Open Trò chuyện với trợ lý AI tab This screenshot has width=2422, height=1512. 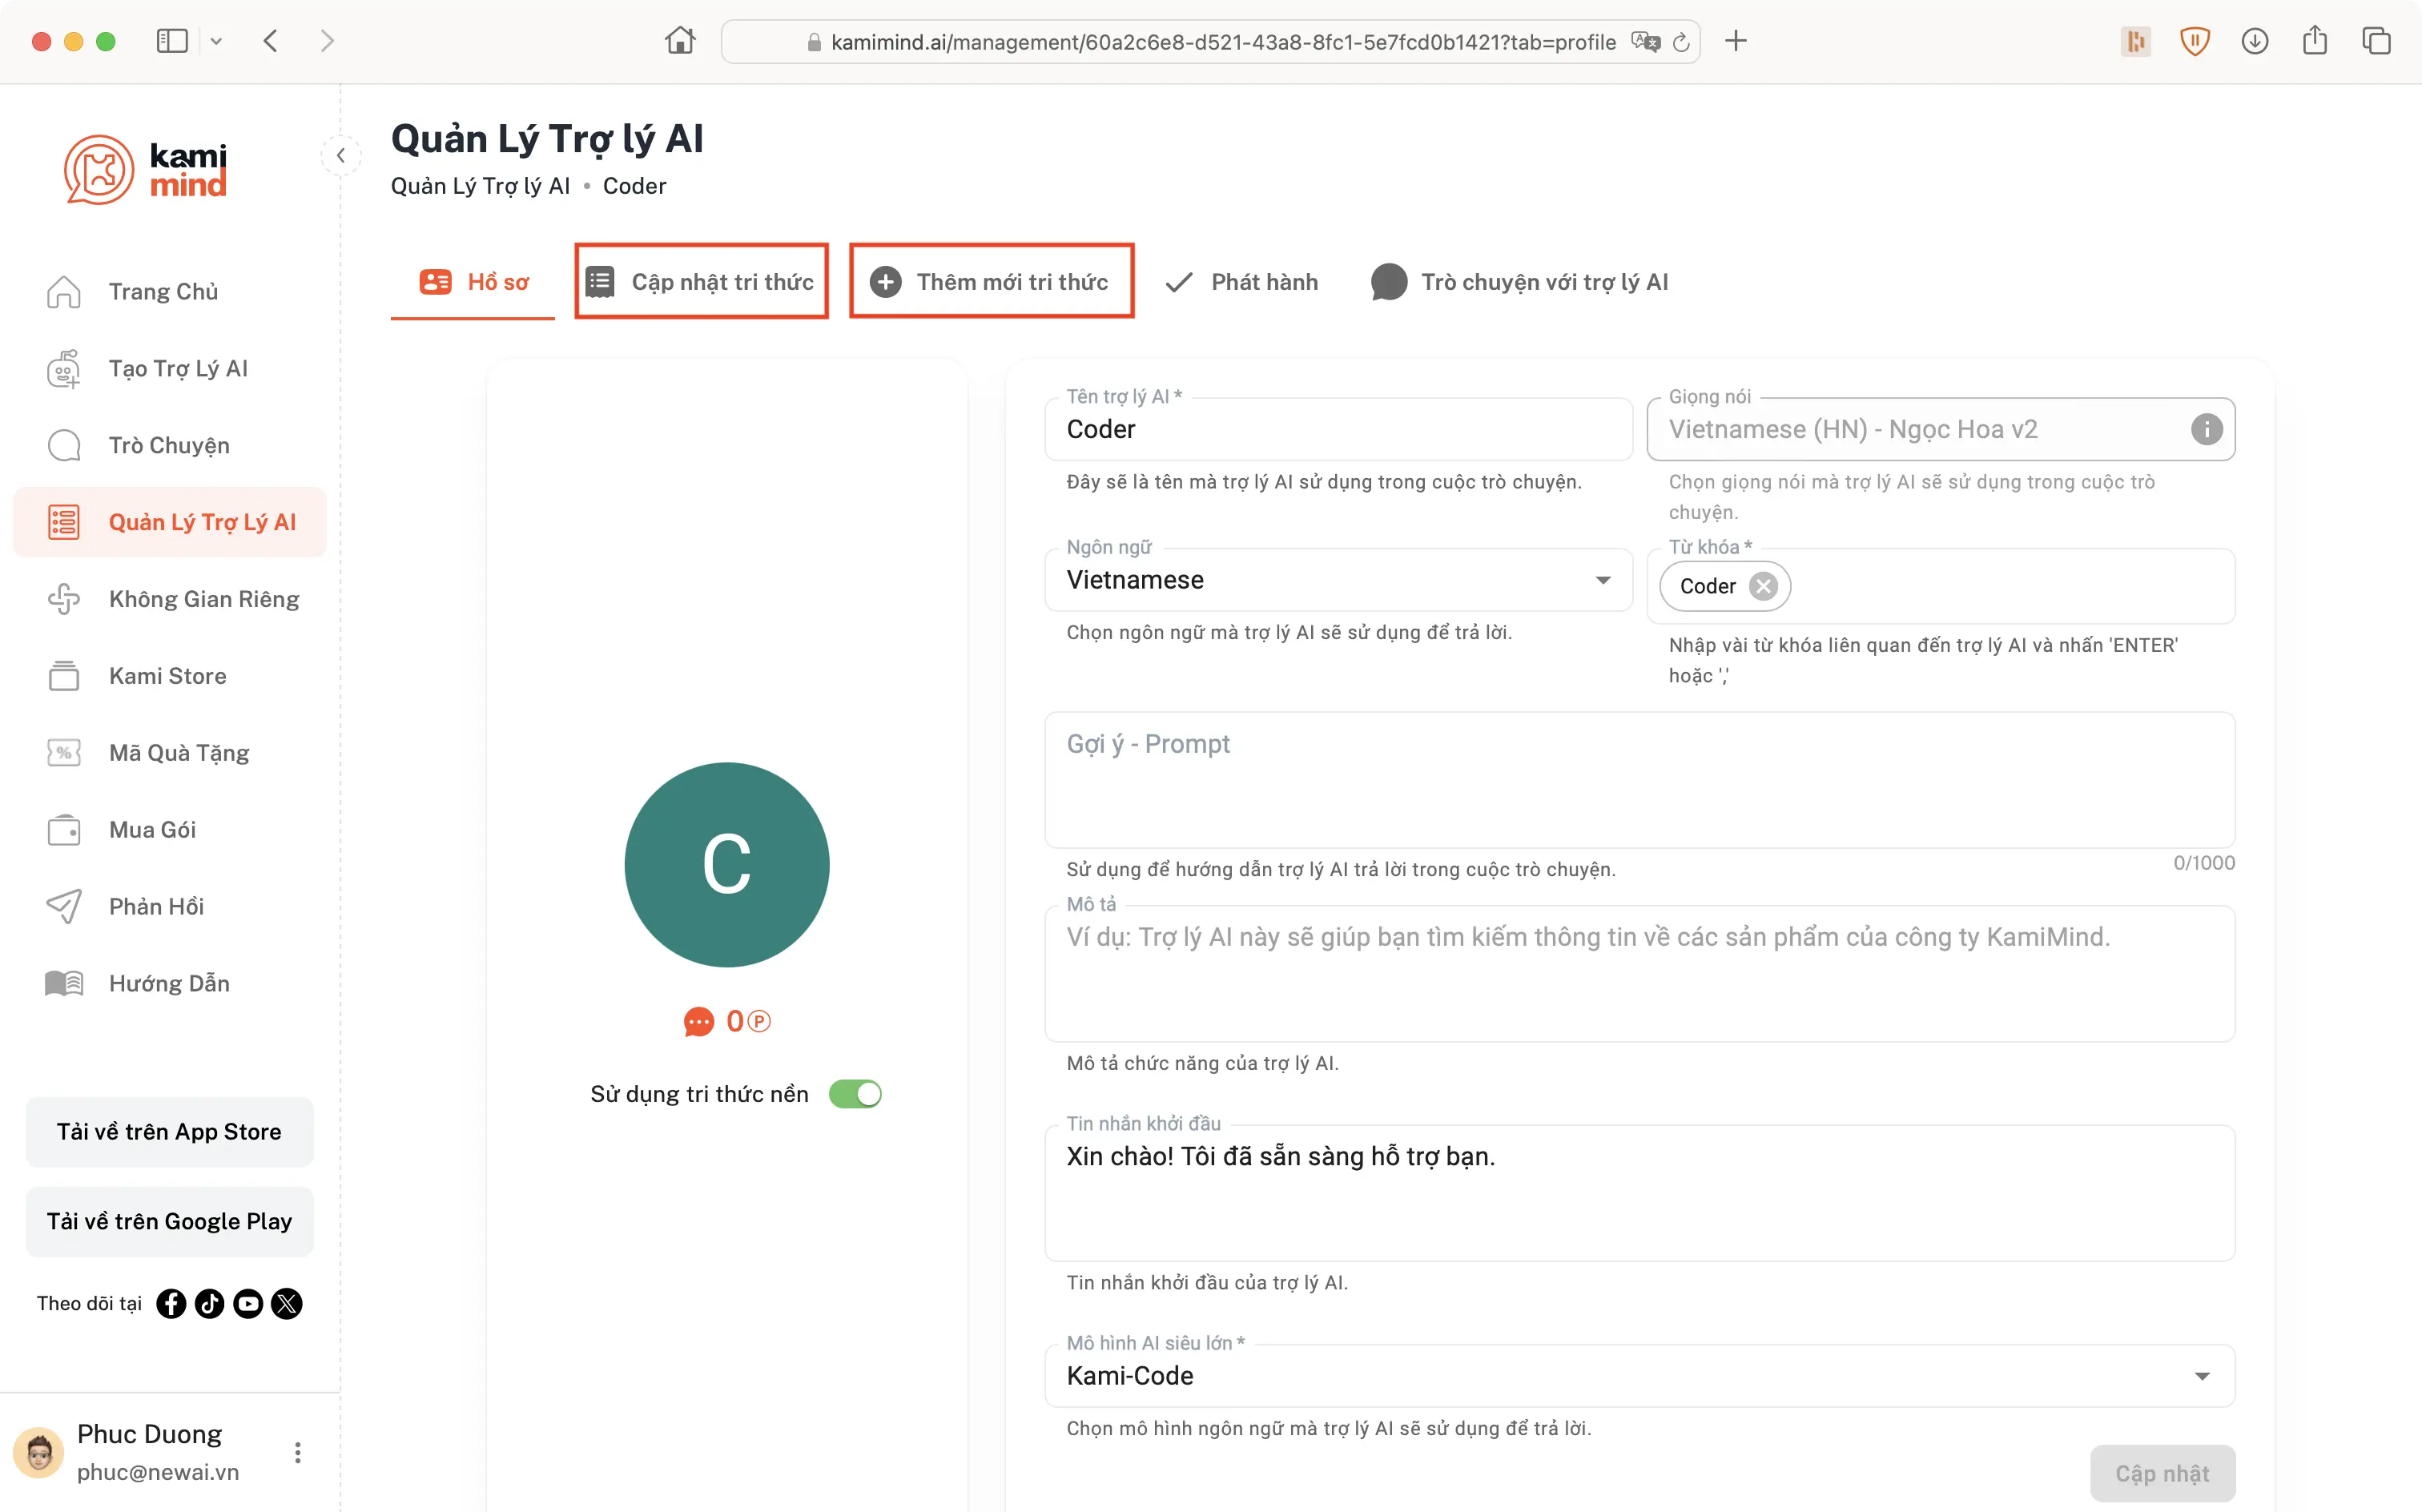coord(1520,282)
